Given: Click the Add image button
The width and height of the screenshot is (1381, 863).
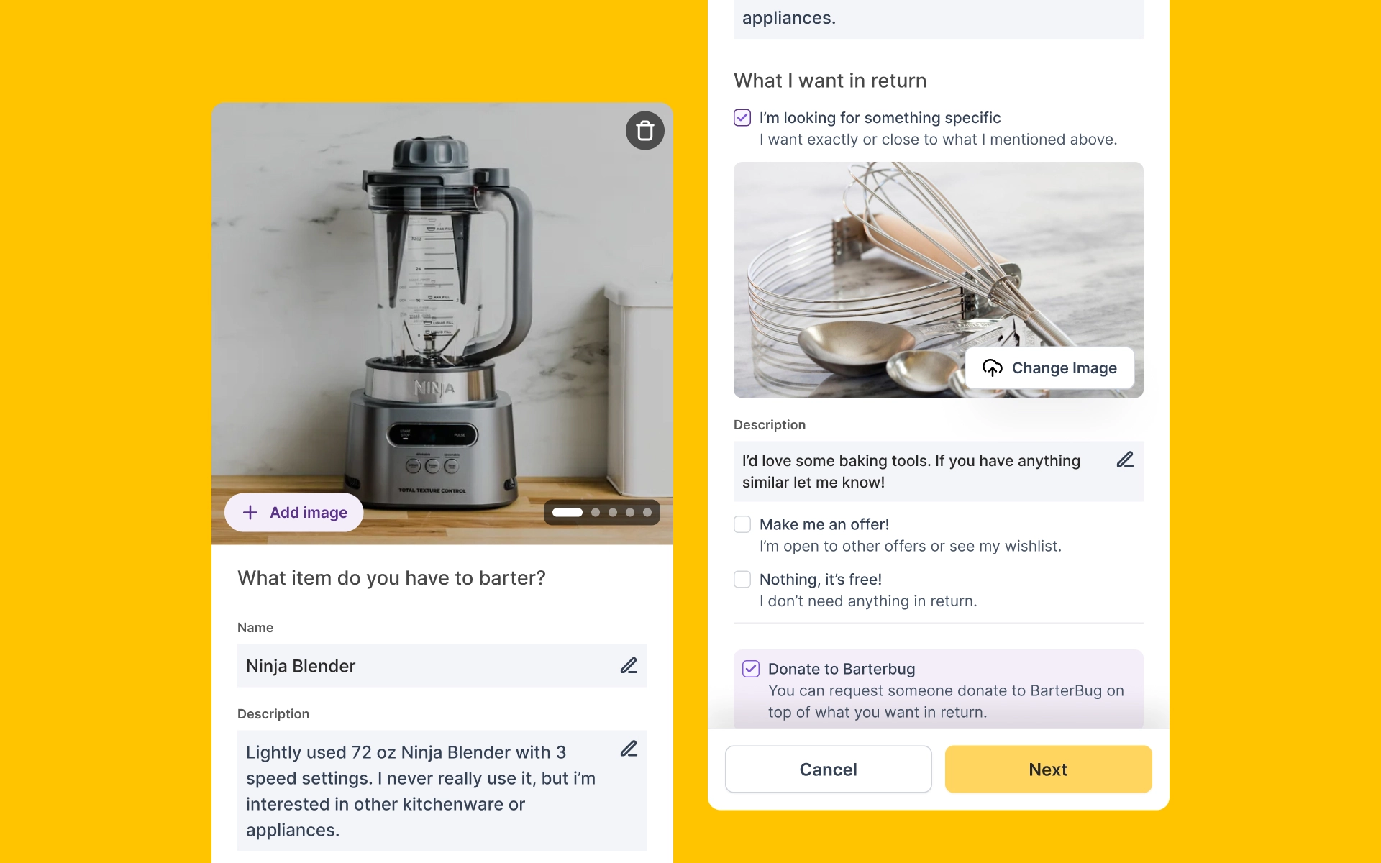Looking at the screenshot, I should pos(293,513).
